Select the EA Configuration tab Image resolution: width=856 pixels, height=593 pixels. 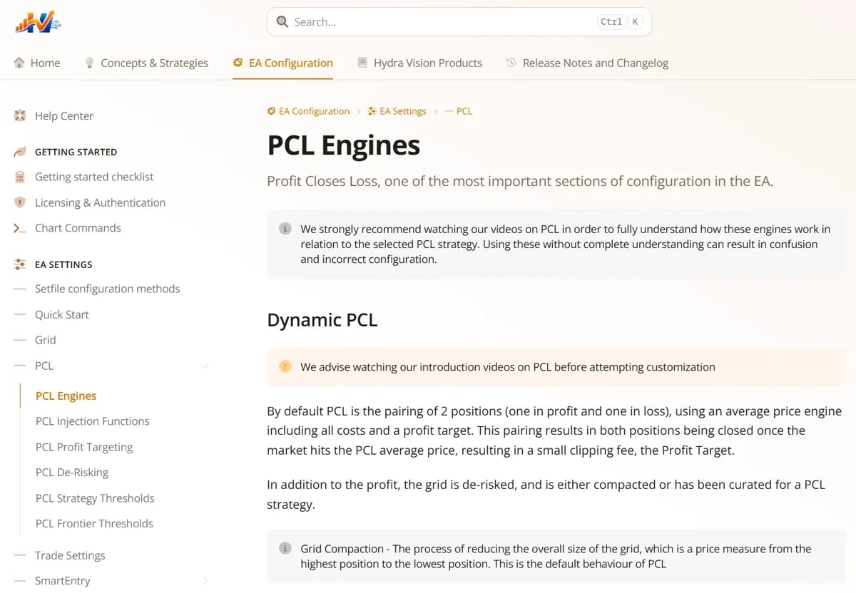point(282,63)
